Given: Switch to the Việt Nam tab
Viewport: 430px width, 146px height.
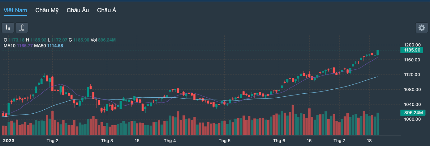Looking at the screenshot, I should pyautogui.click(x=15, y=10).
